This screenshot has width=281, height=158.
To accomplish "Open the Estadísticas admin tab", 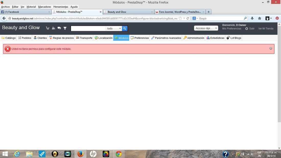I will coord(215,38).
